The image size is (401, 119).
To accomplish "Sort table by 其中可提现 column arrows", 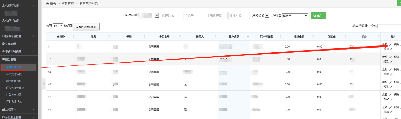I will [x=281, y=36].
